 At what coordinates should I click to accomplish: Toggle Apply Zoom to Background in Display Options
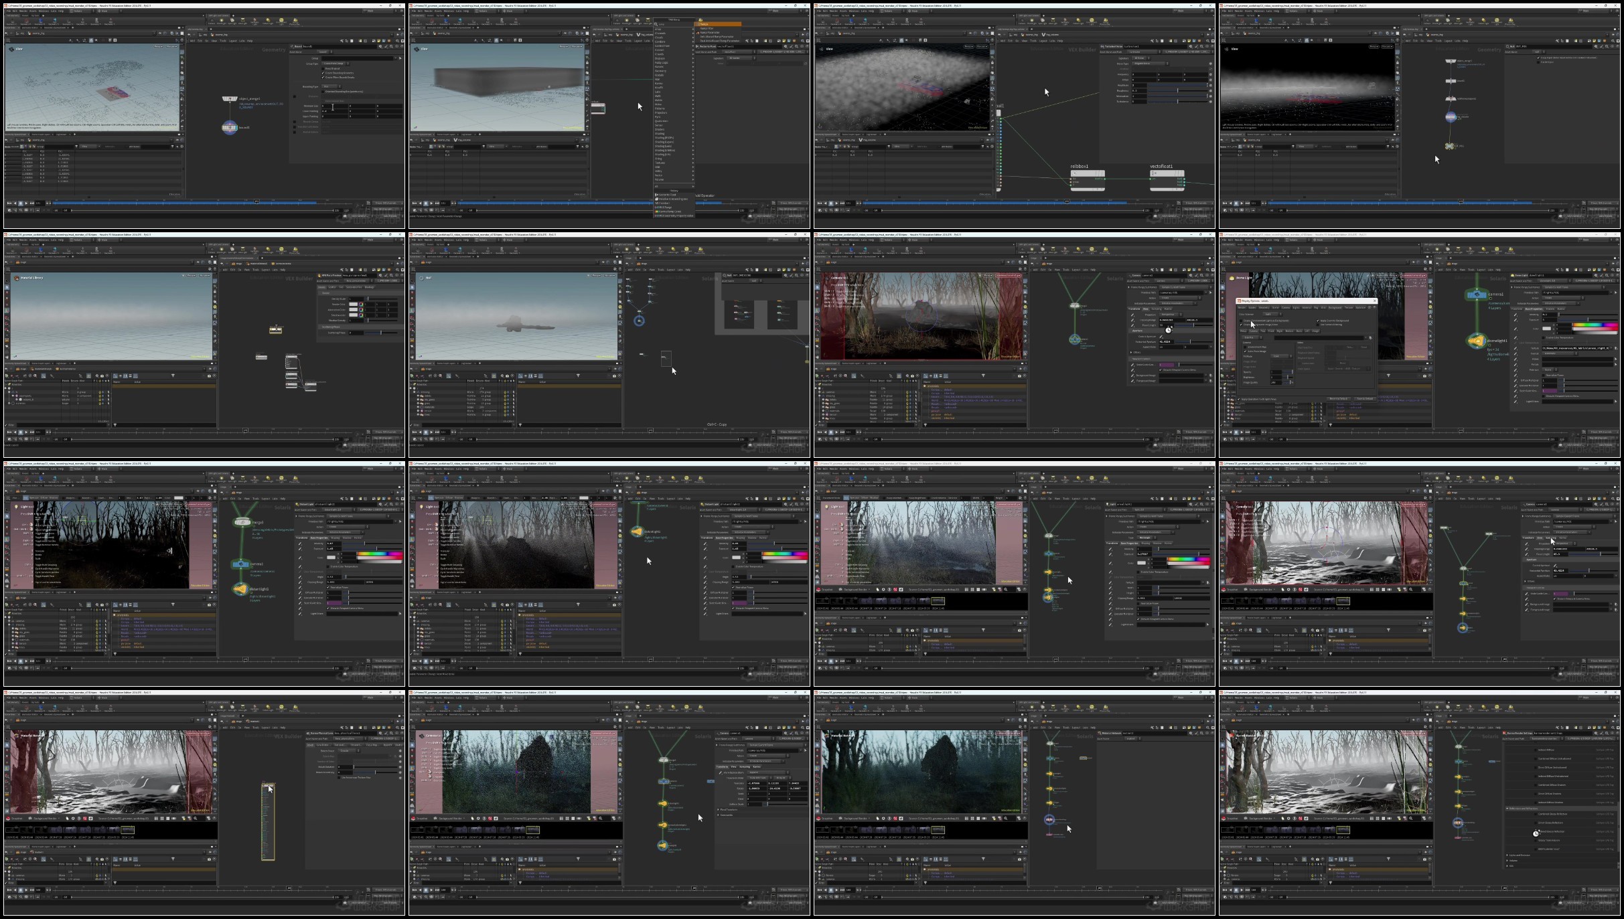pyautogui.click(x=1317, y=321)
